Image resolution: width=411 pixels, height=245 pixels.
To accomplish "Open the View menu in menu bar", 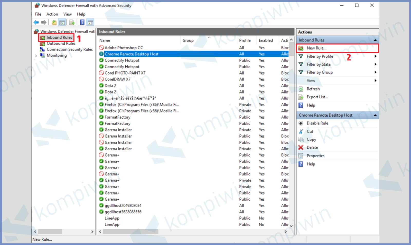I will tap(68, 14).
